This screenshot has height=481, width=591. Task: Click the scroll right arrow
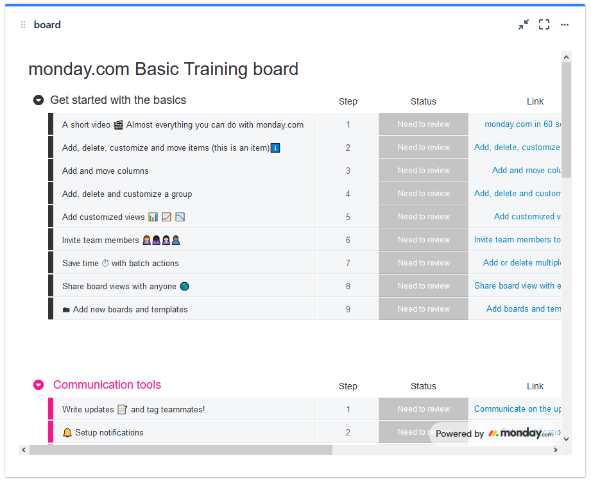click(x=556, y=450)
